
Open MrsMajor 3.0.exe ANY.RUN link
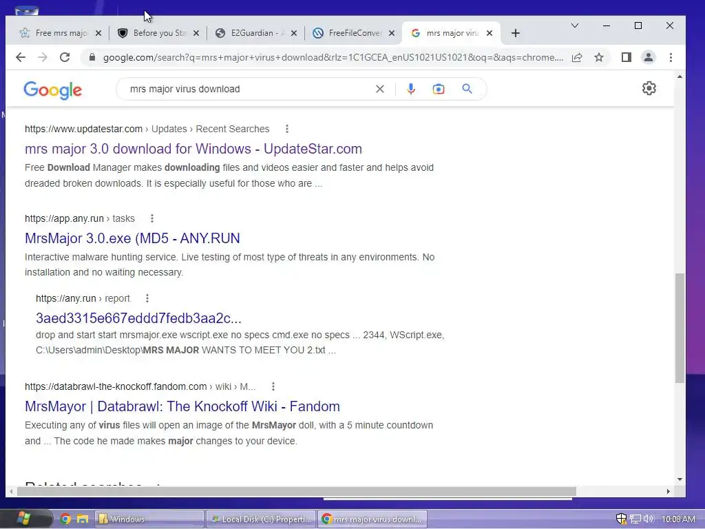(132, 238)
